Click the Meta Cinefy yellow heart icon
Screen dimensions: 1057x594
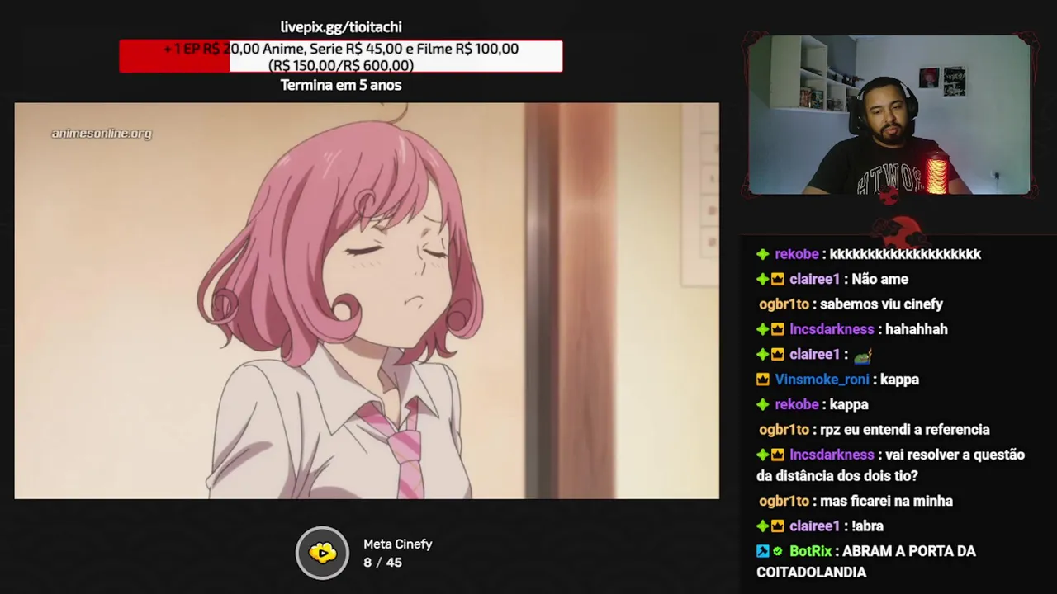click(x=323, y=553)
